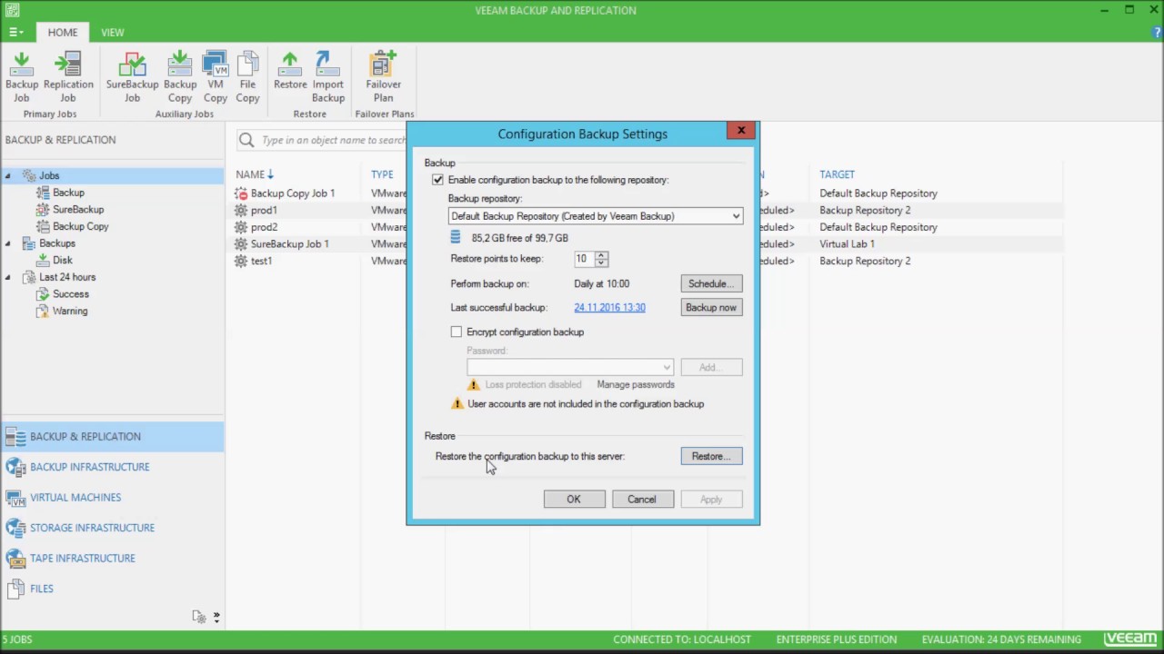
Task: Switch to the HOME ribbon tab
Action: click(63, 33)
